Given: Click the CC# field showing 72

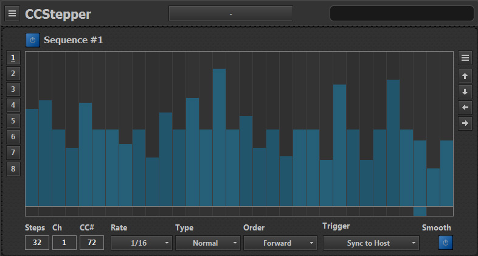Looking at the screenshot, I should click(92, 243).
